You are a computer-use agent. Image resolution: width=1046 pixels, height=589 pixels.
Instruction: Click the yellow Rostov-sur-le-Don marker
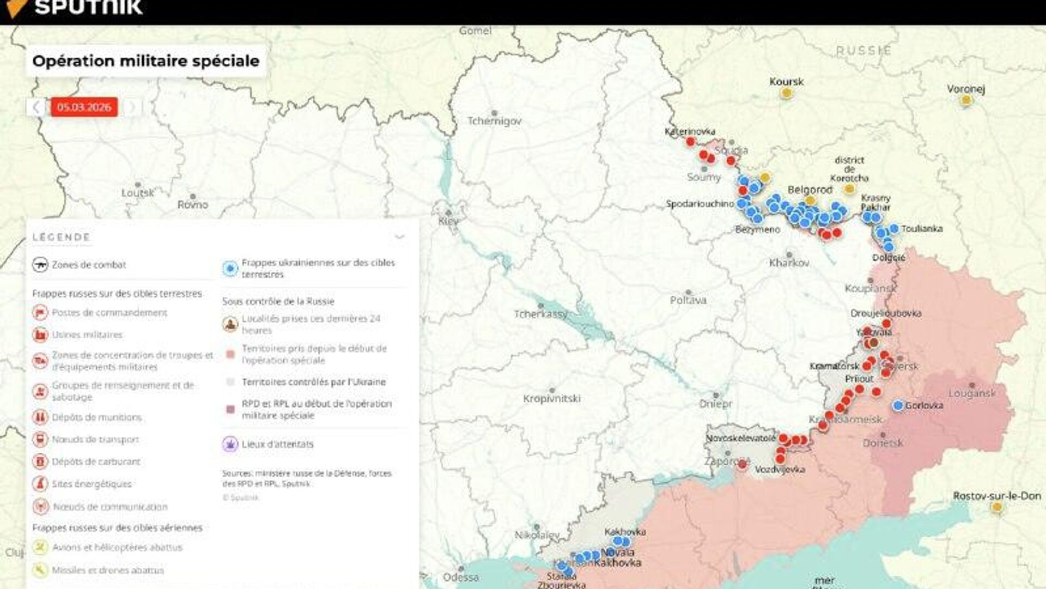tap(997, 507)
